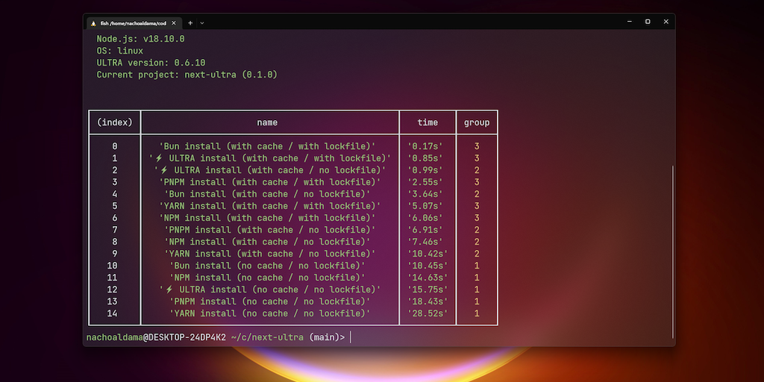
Task: Click the 'Current project: next-ultra' line
Action: point(187,75)
